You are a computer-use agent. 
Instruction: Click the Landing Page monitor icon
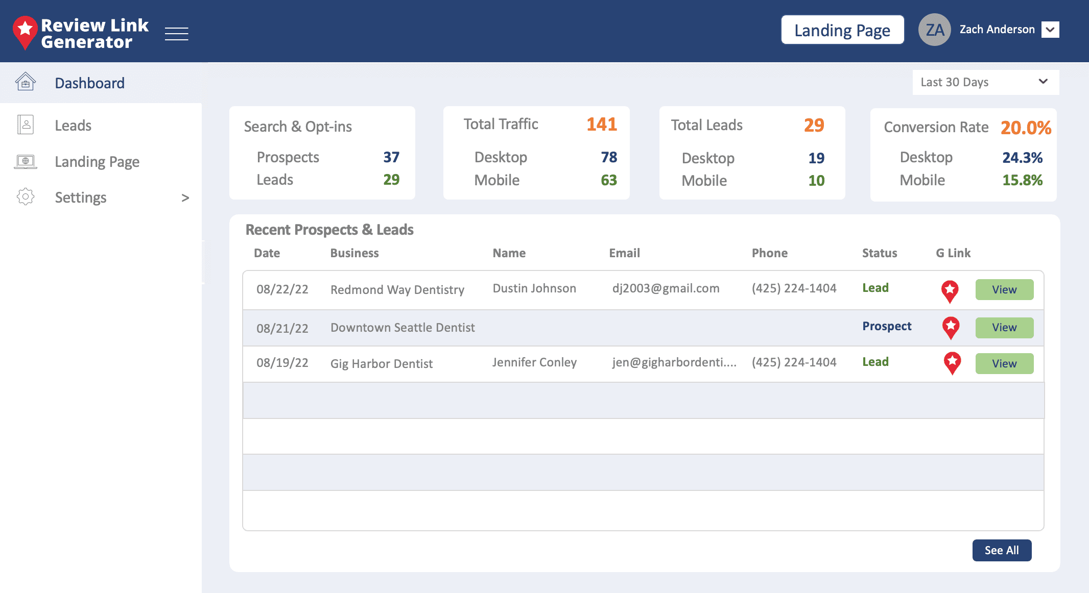pyautogui.click(x=25, y=161)
